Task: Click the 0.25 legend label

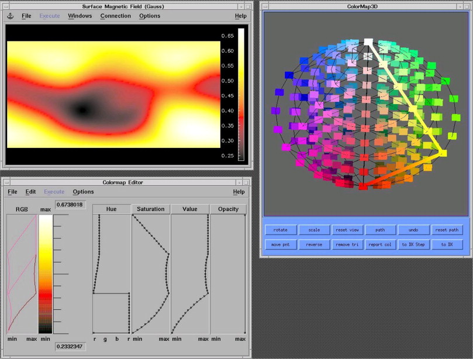Action: pos(227,156)
